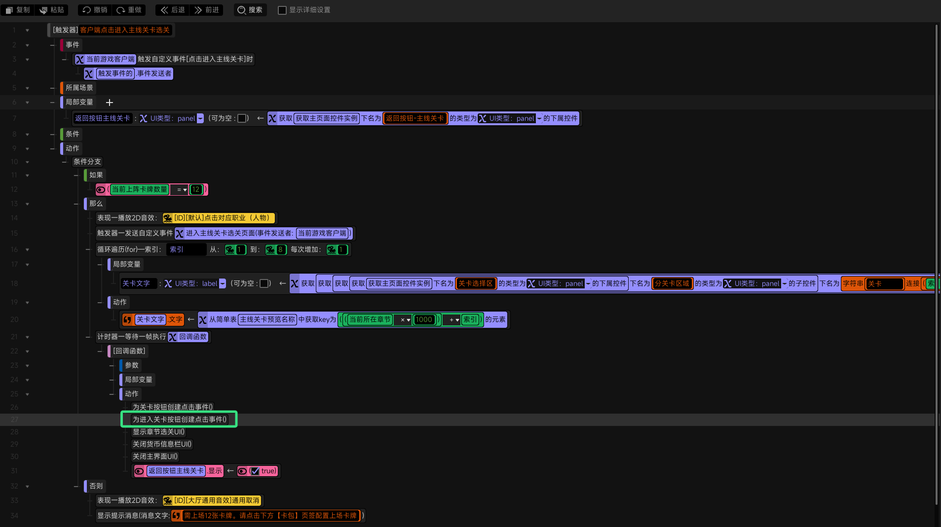Toggle 可为空 checkbox for 关卡文字 variable
This screenshot has height=527, width=941.
pos(264,283)
